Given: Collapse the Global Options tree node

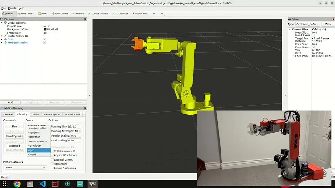Looking at the screenshot, I should [2, 23].
